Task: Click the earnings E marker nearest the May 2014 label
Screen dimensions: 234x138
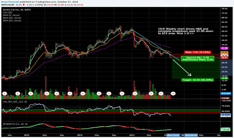Action: point(151,94)
